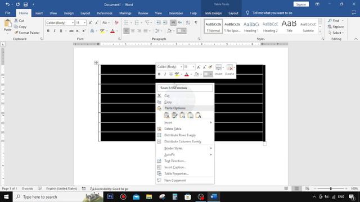This screenshot has width=360, height=202.
Task: Click the Undo arrow in title bar
Action: pyautogui.click(x=7, y=4)
